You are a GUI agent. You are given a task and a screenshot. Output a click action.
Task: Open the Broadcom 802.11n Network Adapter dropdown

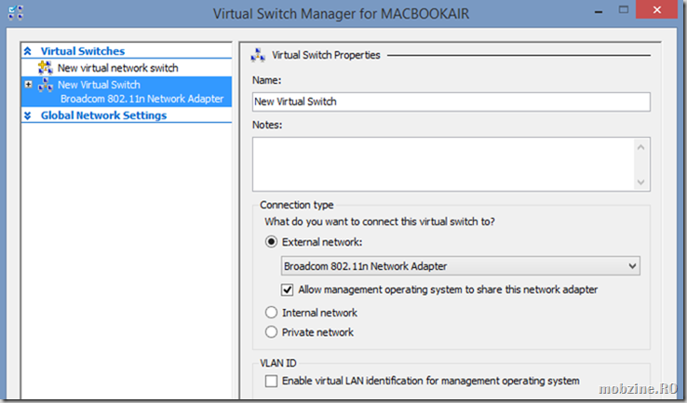click(460, 266)
